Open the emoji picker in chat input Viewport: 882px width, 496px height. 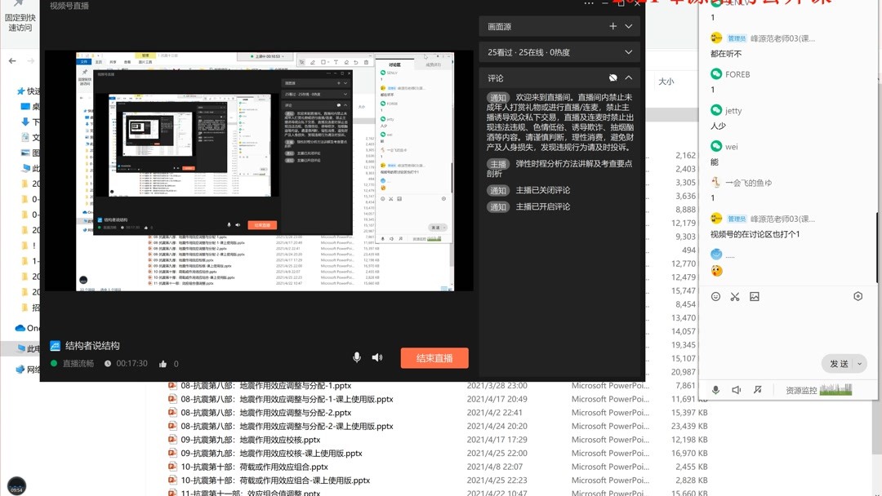[715, 296]
